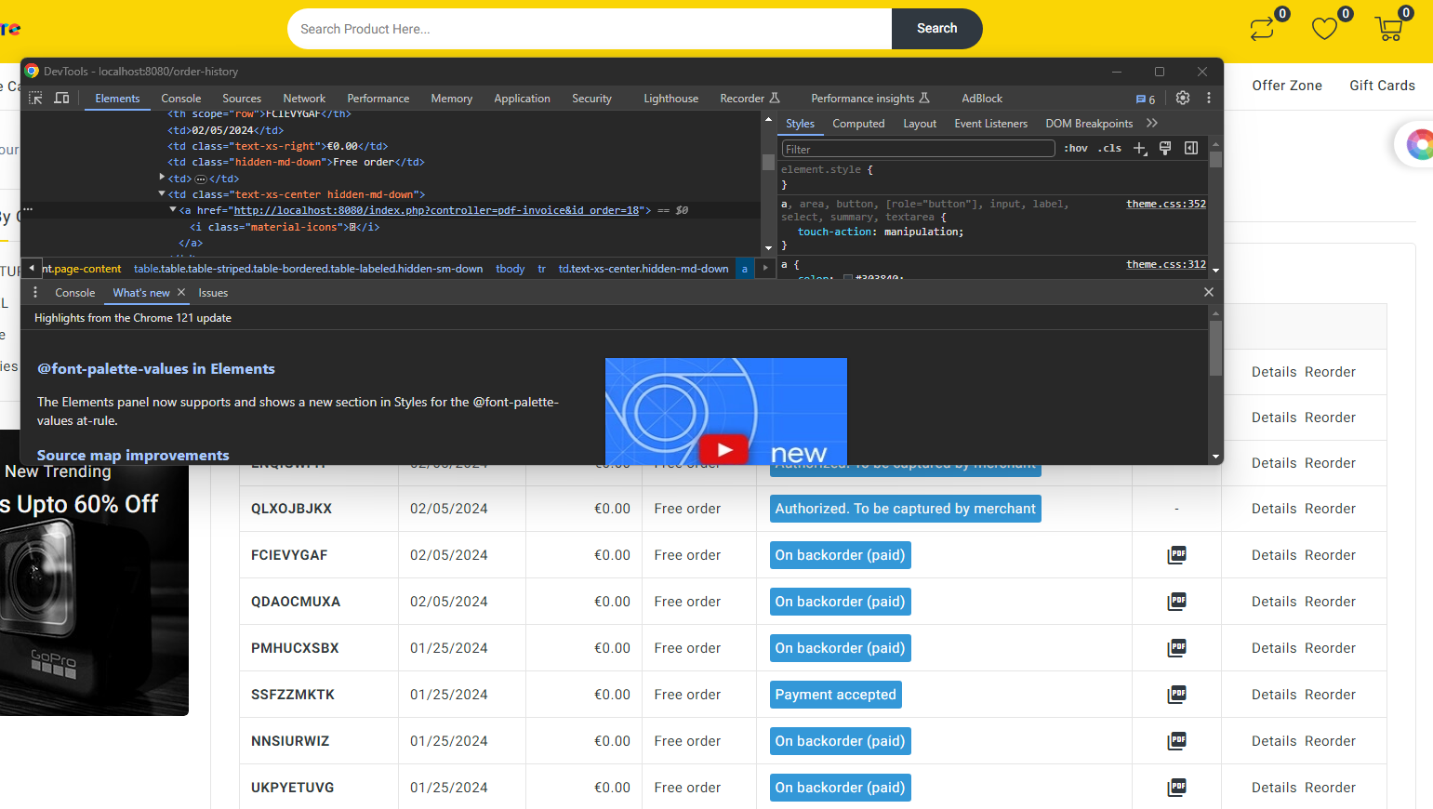Toggle the :hov element state panel

click(x=1076, y=149)
